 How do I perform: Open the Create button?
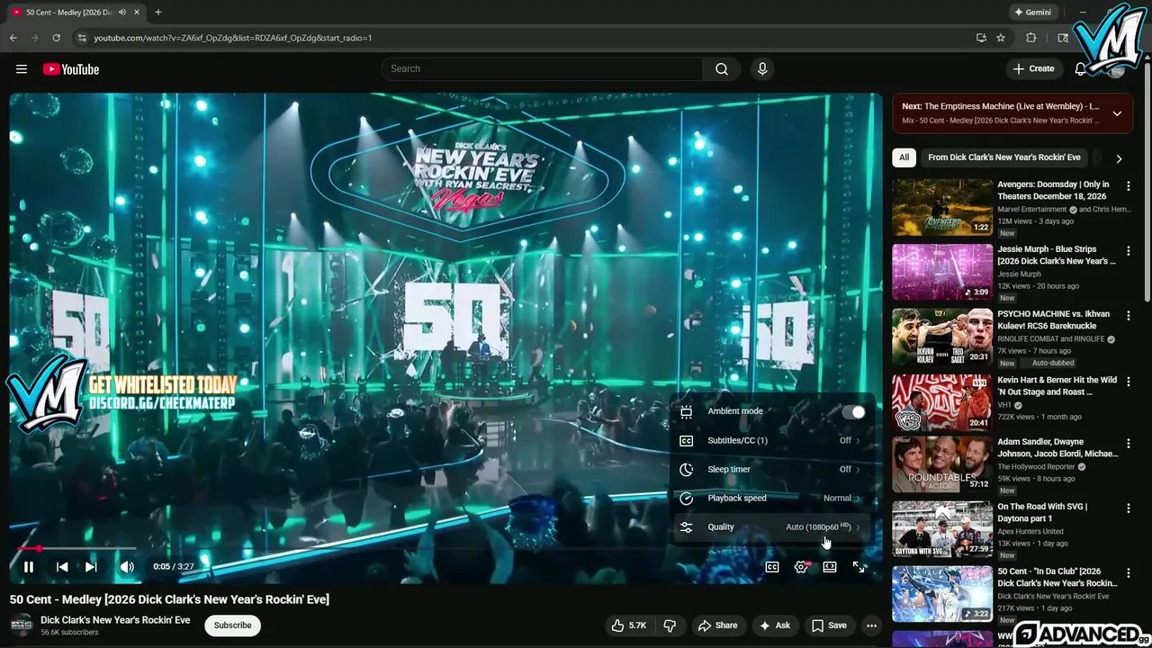click(x=1033, y=69)
